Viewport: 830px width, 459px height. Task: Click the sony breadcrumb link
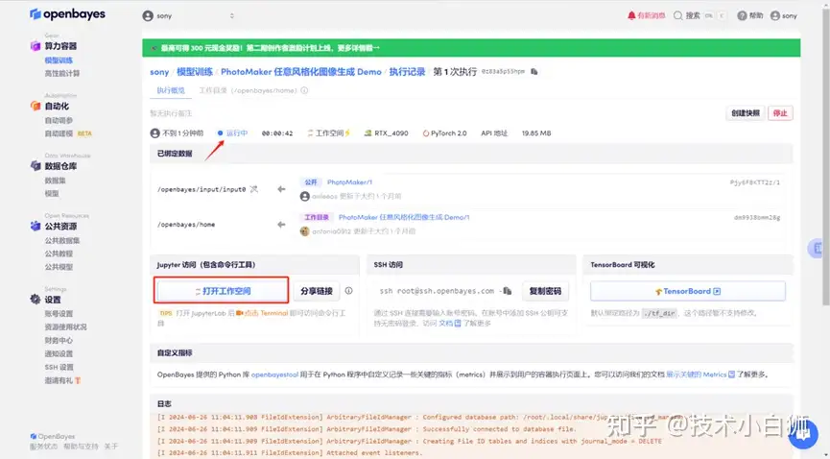(159, 72)
